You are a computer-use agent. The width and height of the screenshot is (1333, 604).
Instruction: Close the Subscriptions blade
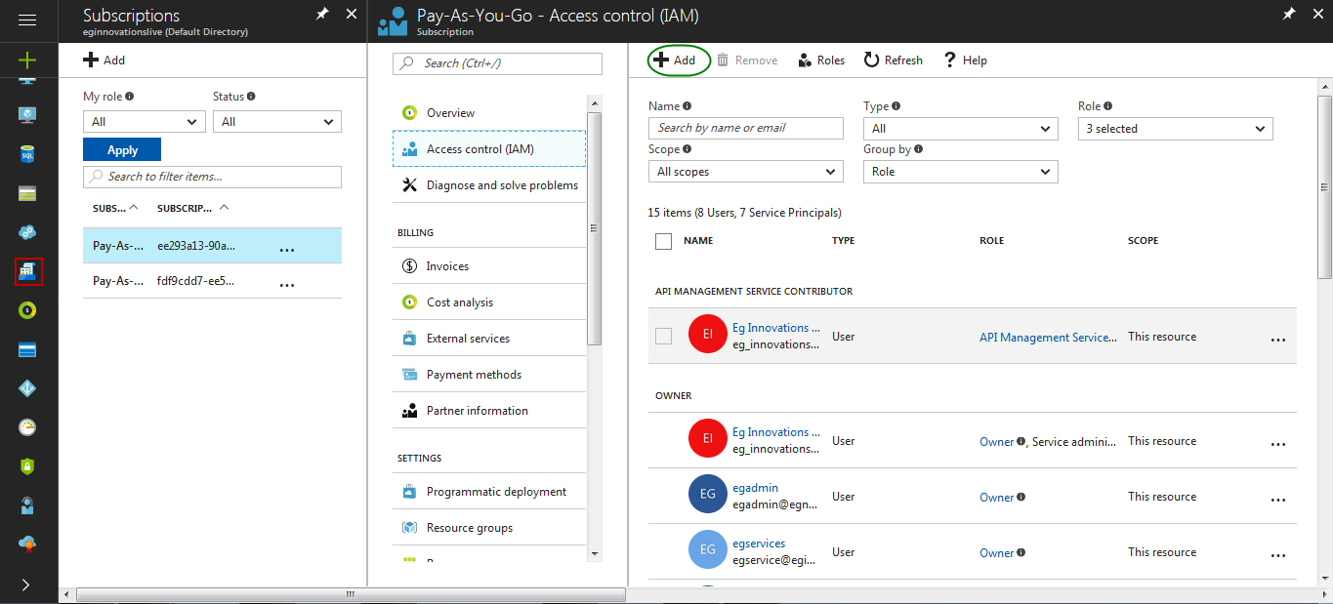coord(352,15)
